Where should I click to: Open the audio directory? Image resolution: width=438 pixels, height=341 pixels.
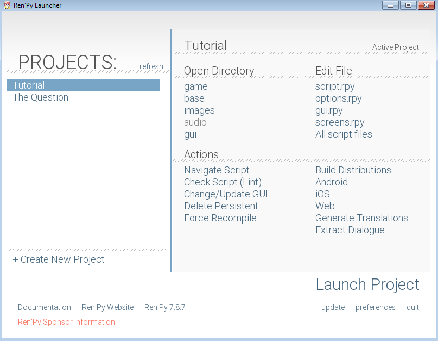click(195, 122)
